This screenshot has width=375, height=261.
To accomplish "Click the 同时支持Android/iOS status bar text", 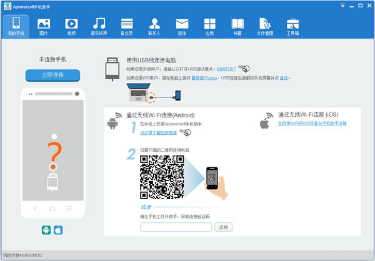I will pyautogui.click(x=22, y=255).
